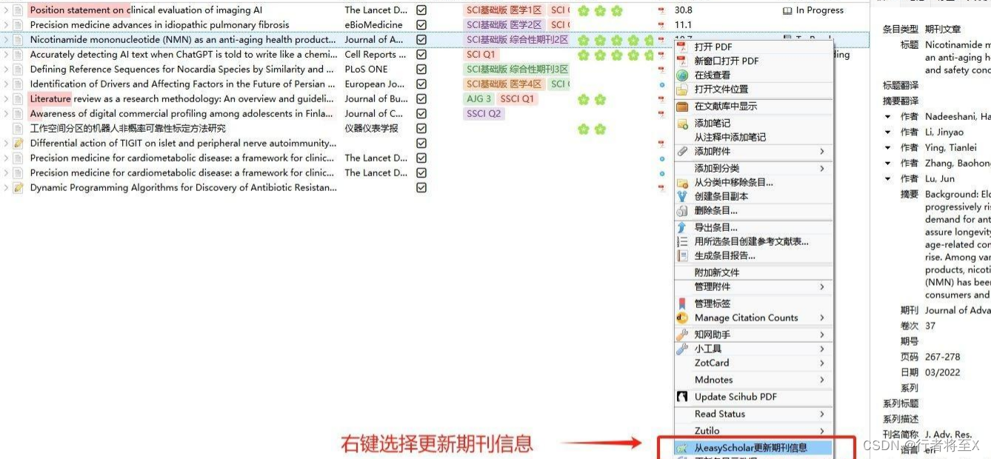Click wrench icon beside 小工具
Viewport: 991px width, 459px height.
pos(682,349)
